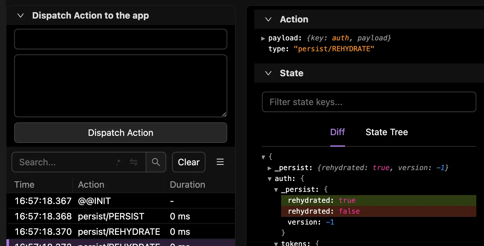Click the "persist/REHYDRATE" type value
The width and height of the screenshot is (484, 246).
334,49
